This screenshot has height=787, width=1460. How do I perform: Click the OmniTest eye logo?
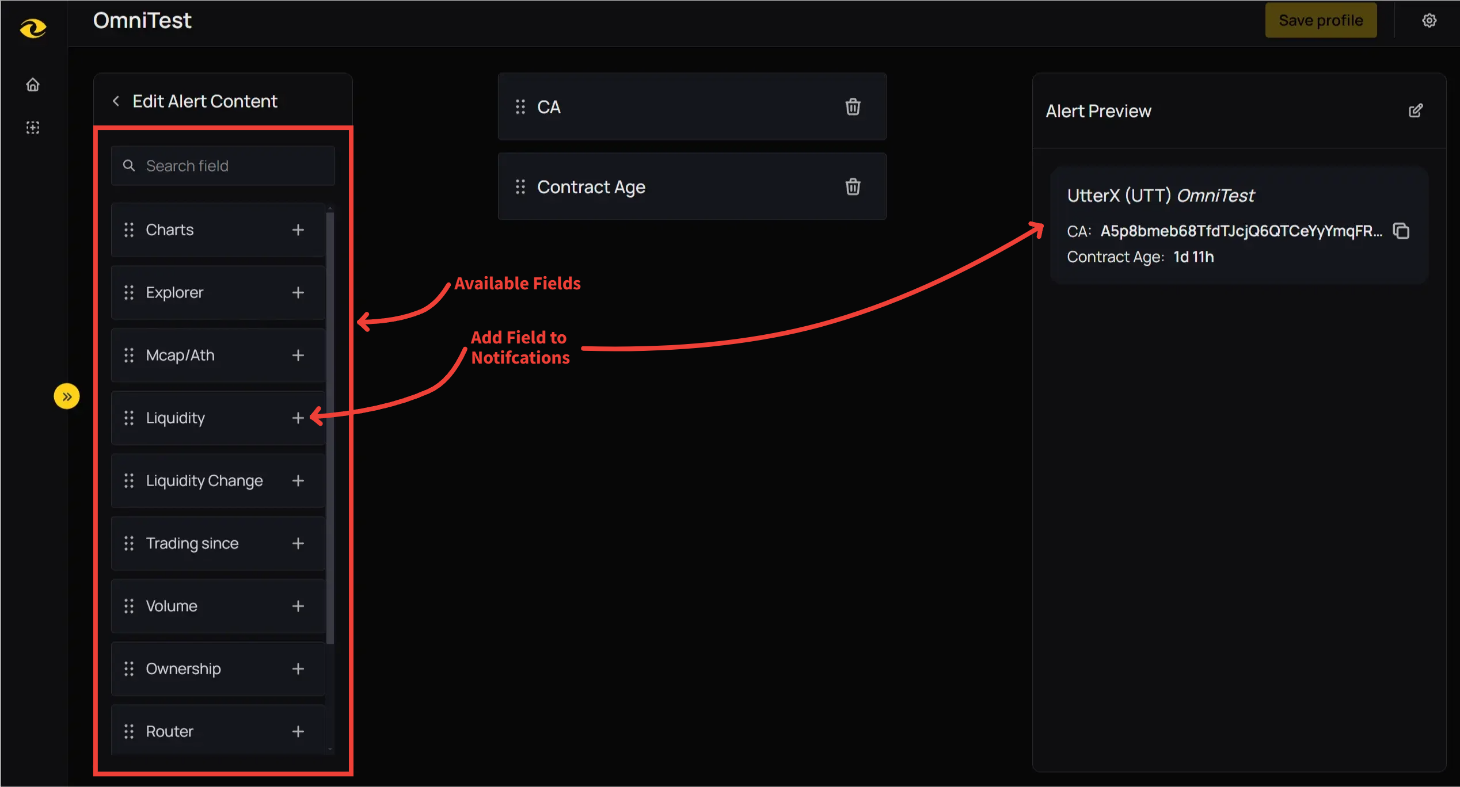(x=33, y=28)
